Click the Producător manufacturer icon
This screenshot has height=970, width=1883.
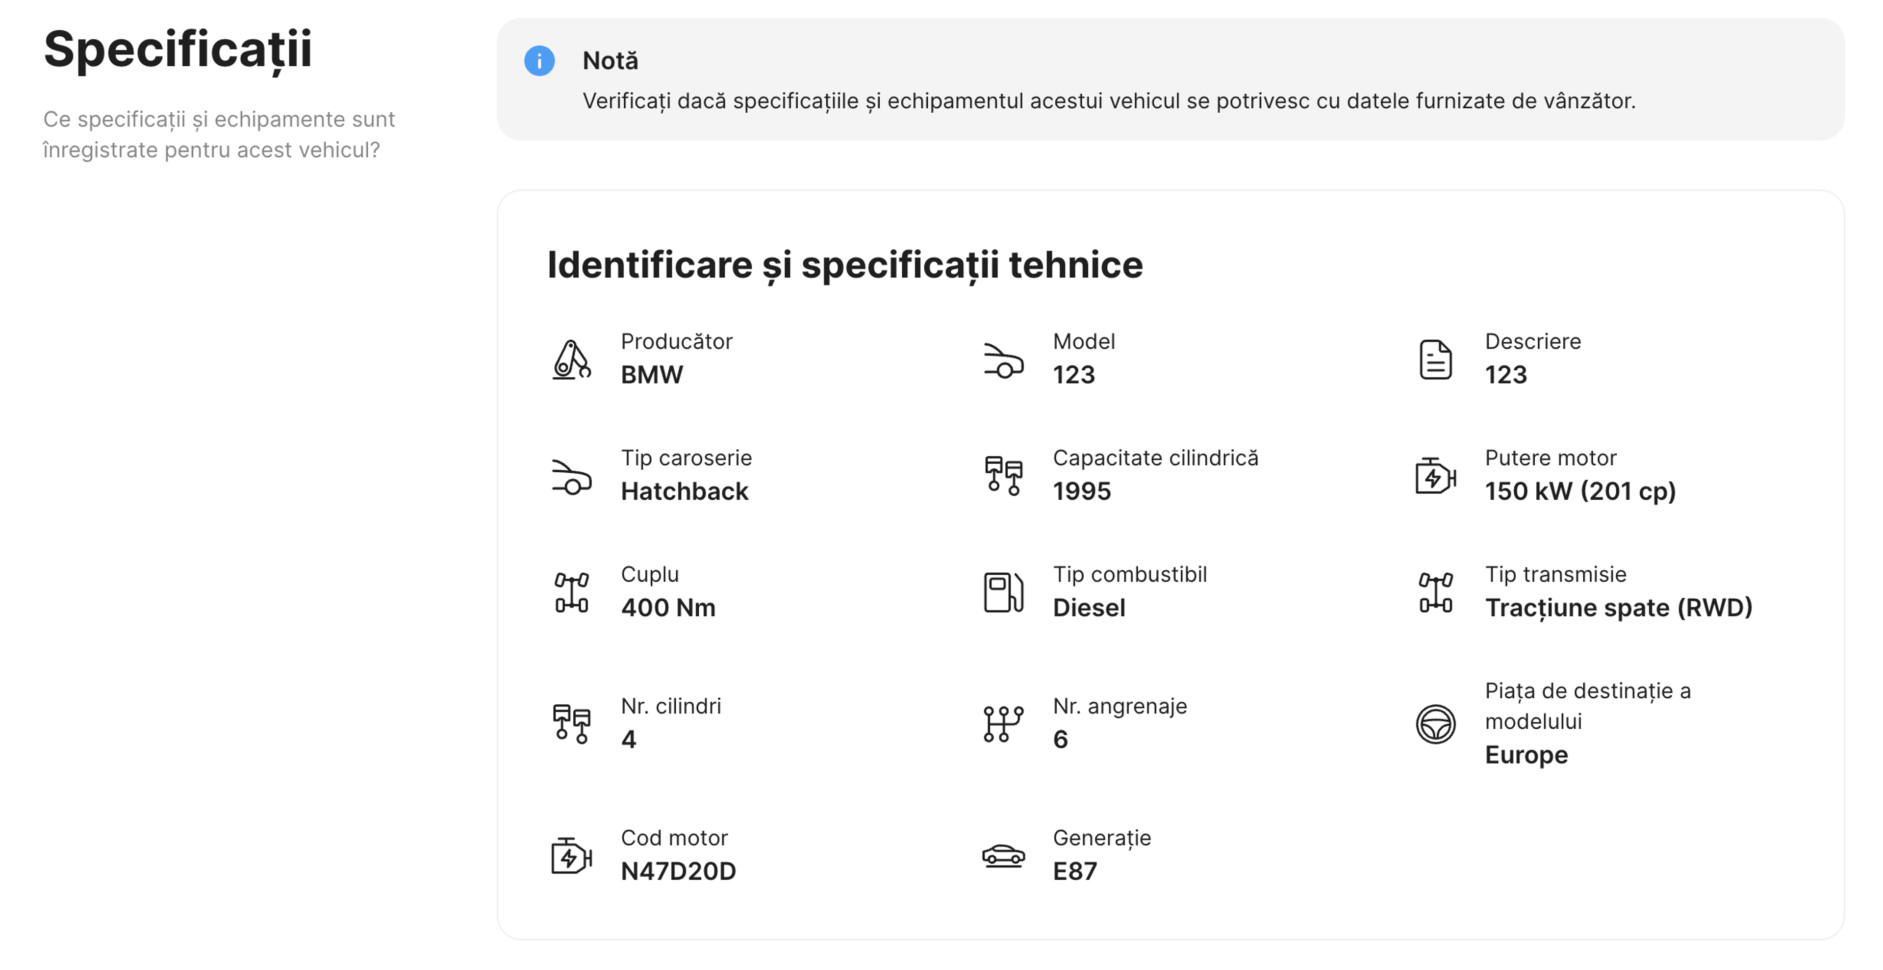point(571,359)
